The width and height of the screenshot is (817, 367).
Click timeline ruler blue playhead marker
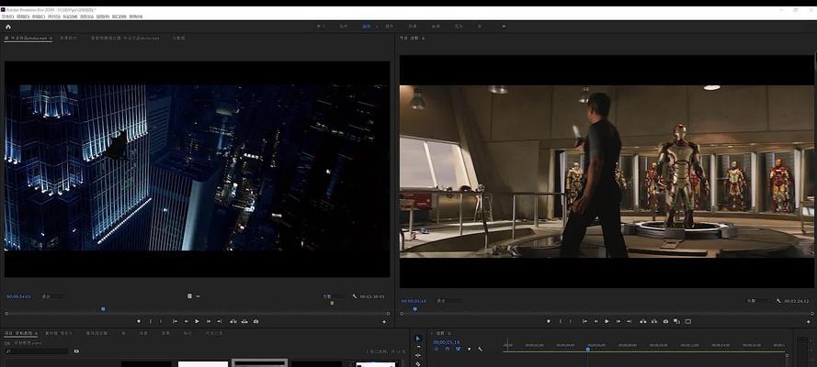tap(588, 349)
